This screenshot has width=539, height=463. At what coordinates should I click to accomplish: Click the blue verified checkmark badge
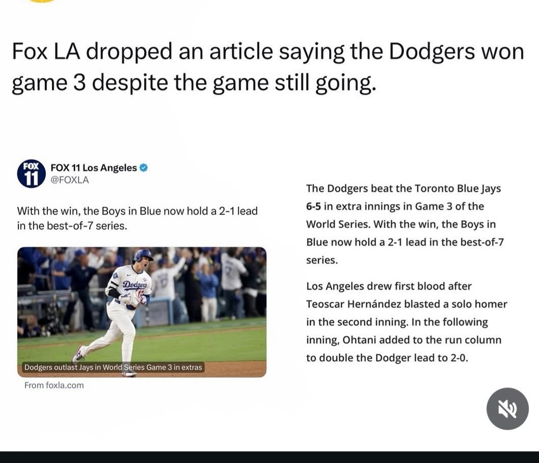pos(144,168)
